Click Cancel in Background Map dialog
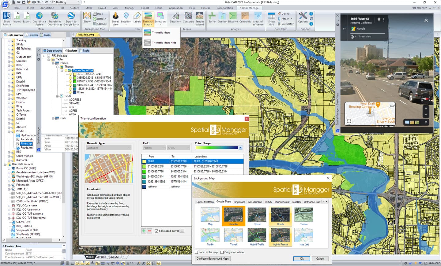Image resolution: width=441 pixels, height=266 pixels. click(320, 259)
